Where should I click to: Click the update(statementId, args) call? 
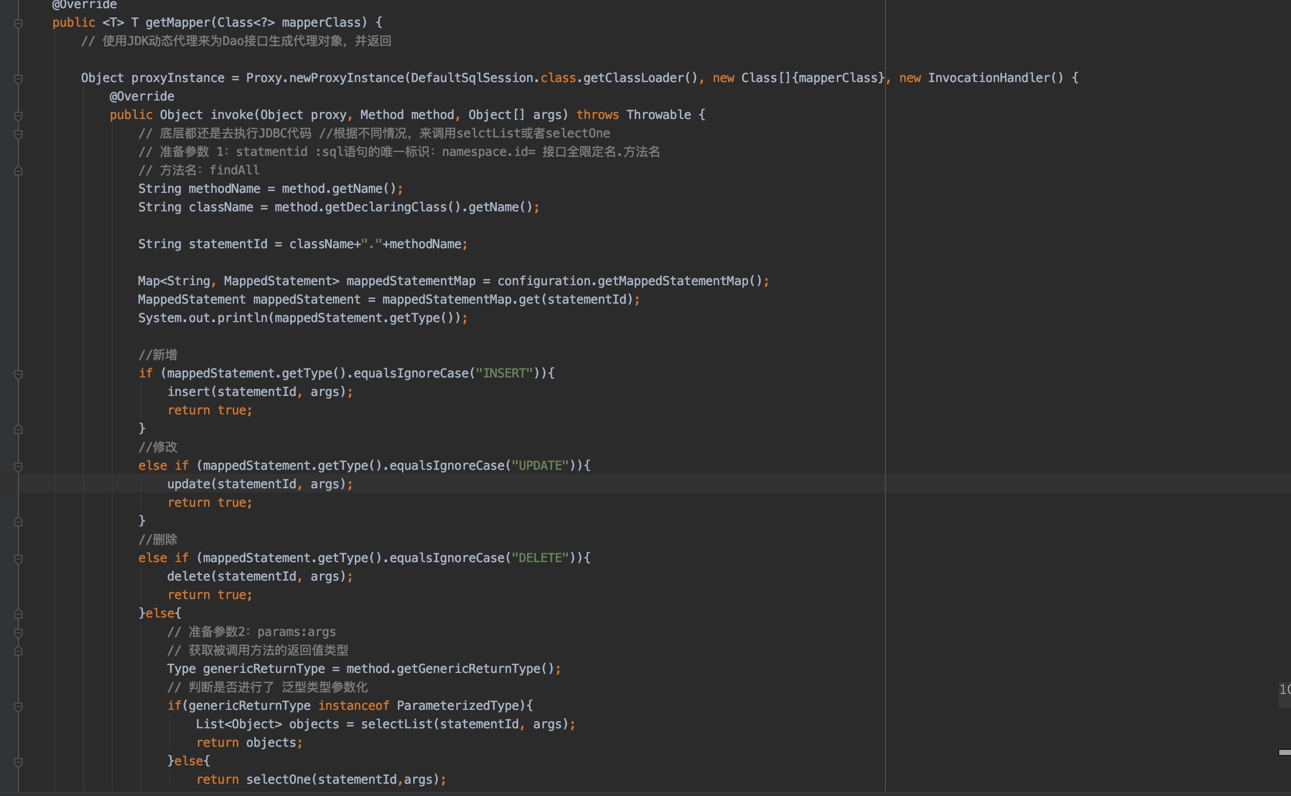256,484
